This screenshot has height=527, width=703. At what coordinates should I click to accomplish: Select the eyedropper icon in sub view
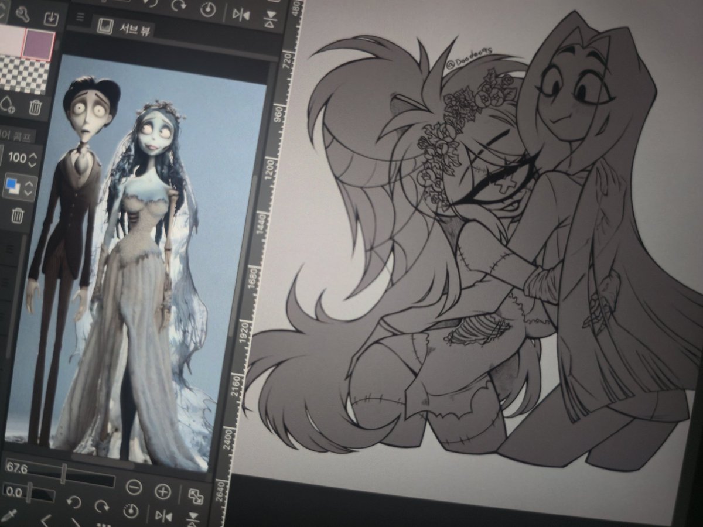pyautogui.click(x=8, y=516)
